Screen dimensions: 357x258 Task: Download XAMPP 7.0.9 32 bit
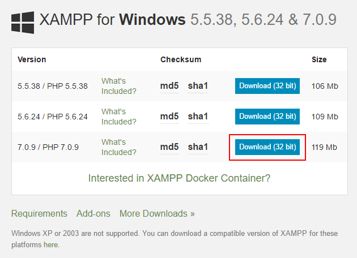[267, 147]
